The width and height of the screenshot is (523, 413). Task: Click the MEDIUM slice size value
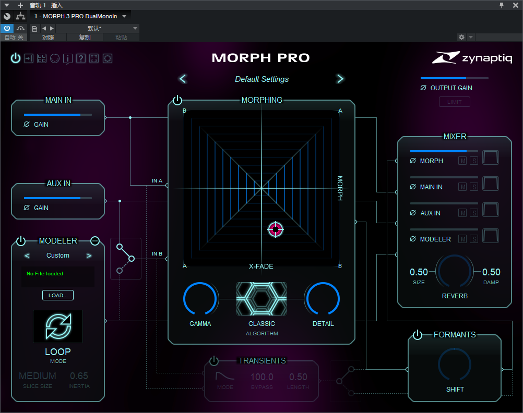tap(38, 376)
